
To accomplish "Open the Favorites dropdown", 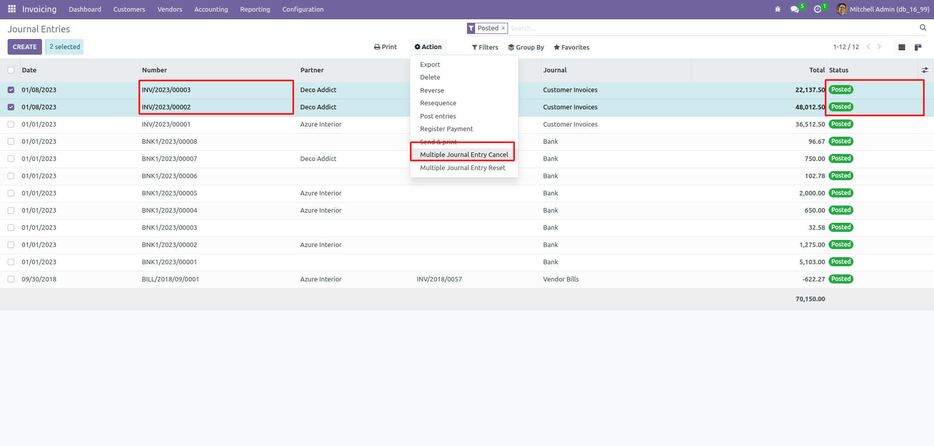I will tap(571, 47).
